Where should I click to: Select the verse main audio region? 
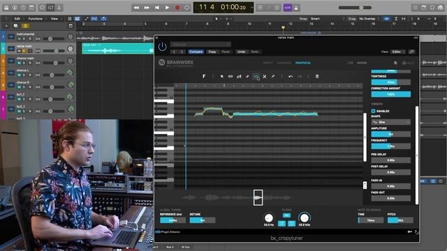coord(118,49)
